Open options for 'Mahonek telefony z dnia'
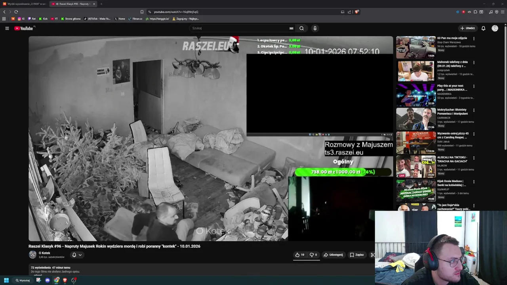The width and height of the screenshot is (507, 285). (474, 63)
